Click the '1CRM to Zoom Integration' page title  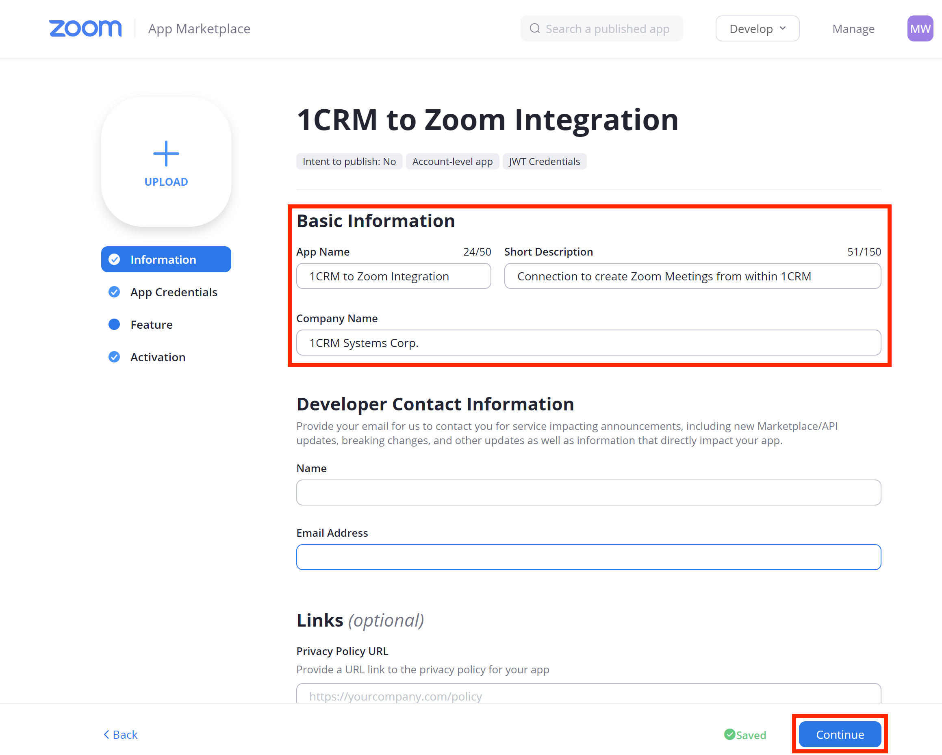pyautogui.click(x=488, y=120)
